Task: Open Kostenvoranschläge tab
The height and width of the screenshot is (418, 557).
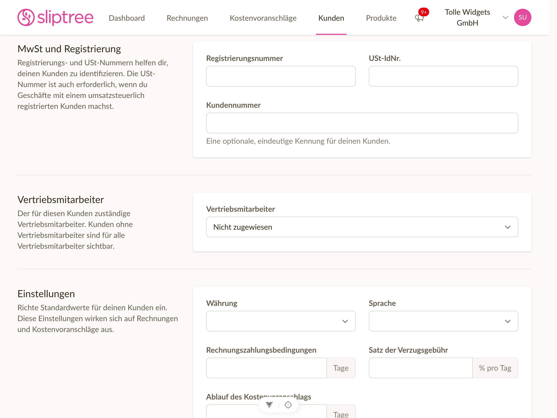Action: 263,18
